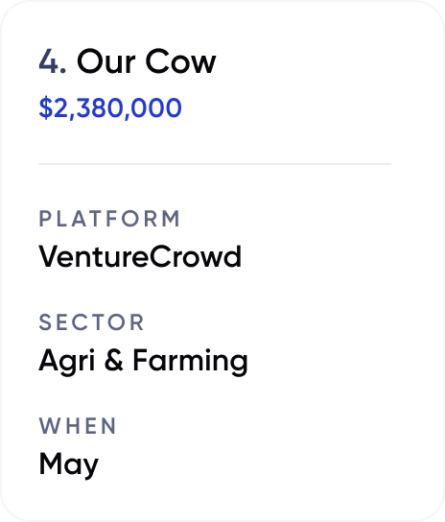Click empty card area right of May

(x=267, y=464)
